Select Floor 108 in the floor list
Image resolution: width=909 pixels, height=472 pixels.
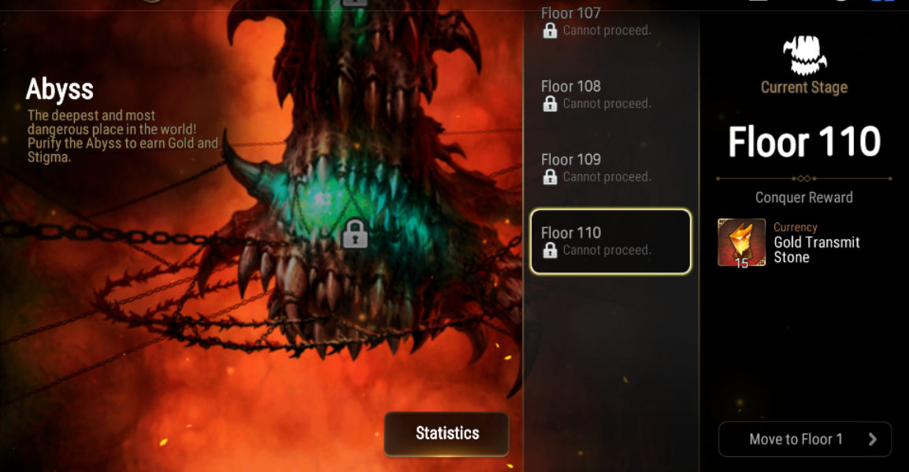coord(610,95)
